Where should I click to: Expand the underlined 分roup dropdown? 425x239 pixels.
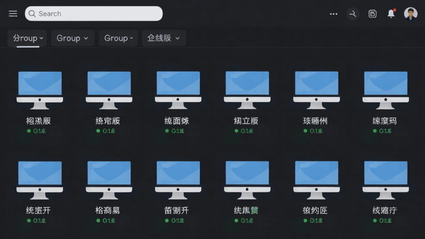point(27,38)
